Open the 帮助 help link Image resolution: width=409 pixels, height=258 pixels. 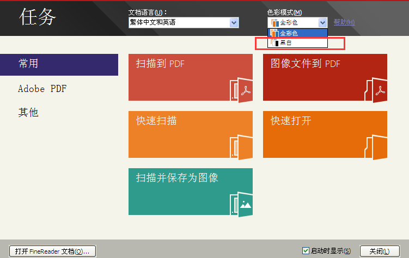344,22
